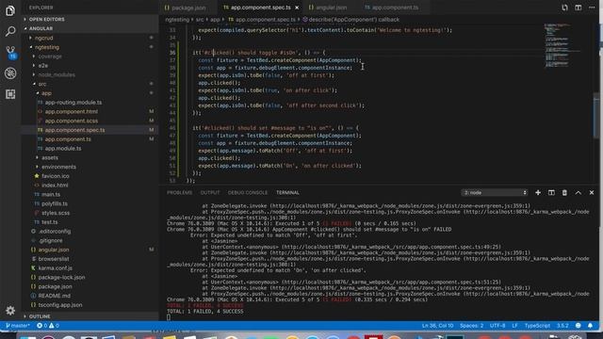Screen dimensions: 603x339
Task: Open the editor More Actions ellipsis
Action: 592,8
